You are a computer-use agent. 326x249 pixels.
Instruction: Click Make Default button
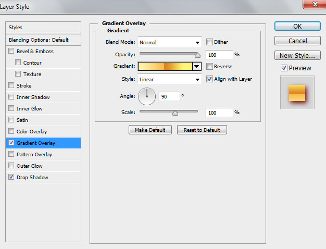coord(150,130)
